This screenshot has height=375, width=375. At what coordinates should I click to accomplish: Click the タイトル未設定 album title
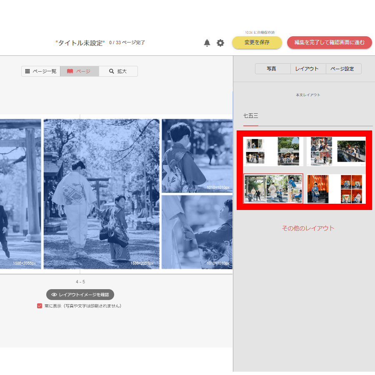pos(80,43)
